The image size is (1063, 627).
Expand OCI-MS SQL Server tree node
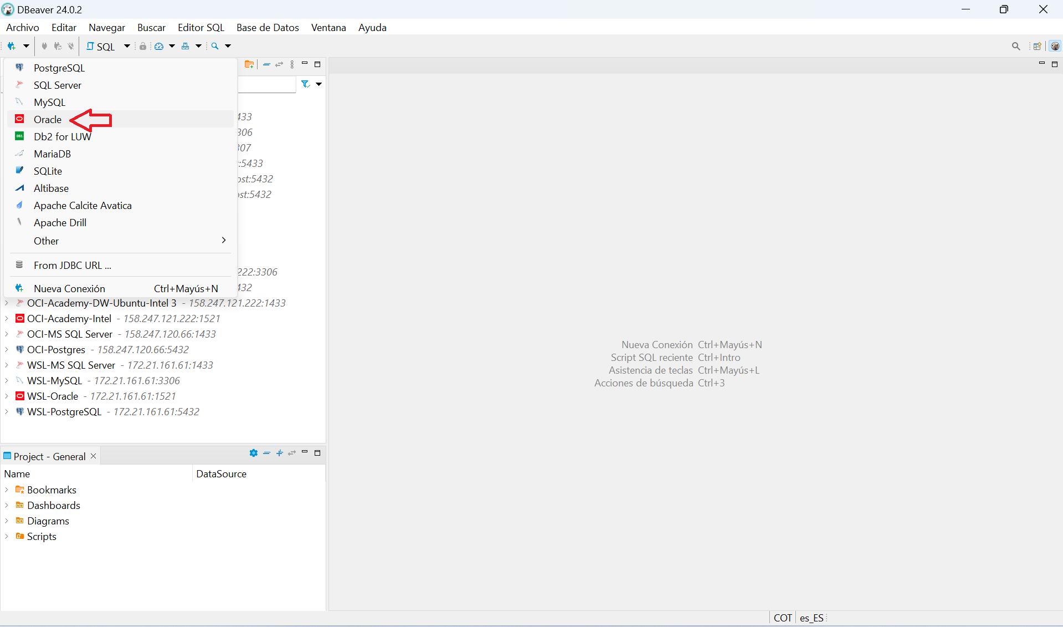7,334
